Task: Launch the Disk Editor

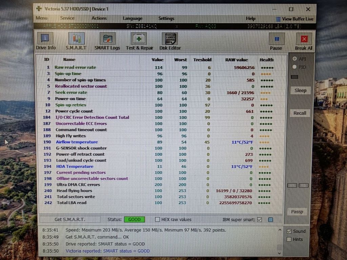Action: coord(170,41)
